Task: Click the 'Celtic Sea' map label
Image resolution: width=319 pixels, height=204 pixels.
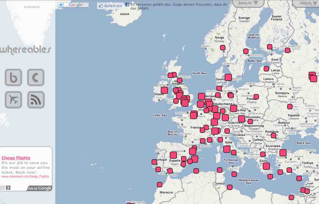Action: point(160,115)
